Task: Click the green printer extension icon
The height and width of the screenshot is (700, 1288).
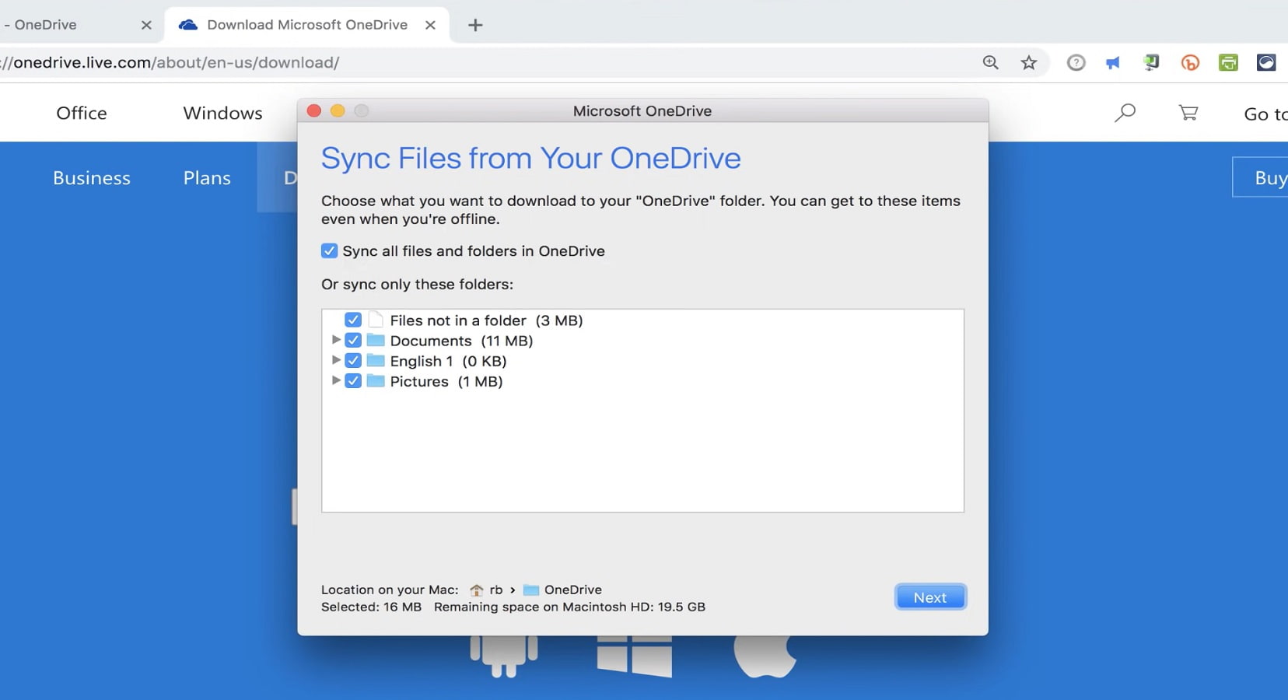Action: pos(1228,62)
